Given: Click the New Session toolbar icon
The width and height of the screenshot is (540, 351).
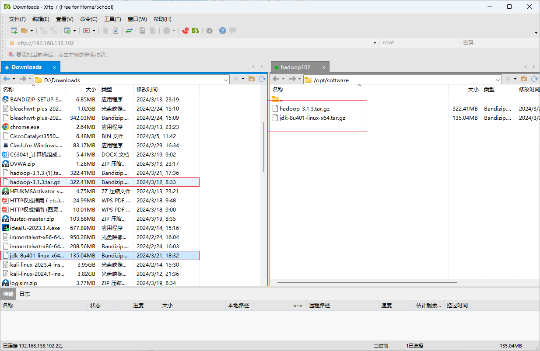Looking at the screenshot, I should pyautogui.click(x=14, y=31).
